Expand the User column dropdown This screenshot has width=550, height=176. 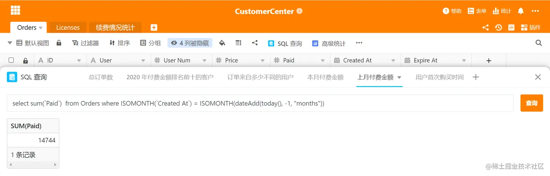tap(143, 60)
